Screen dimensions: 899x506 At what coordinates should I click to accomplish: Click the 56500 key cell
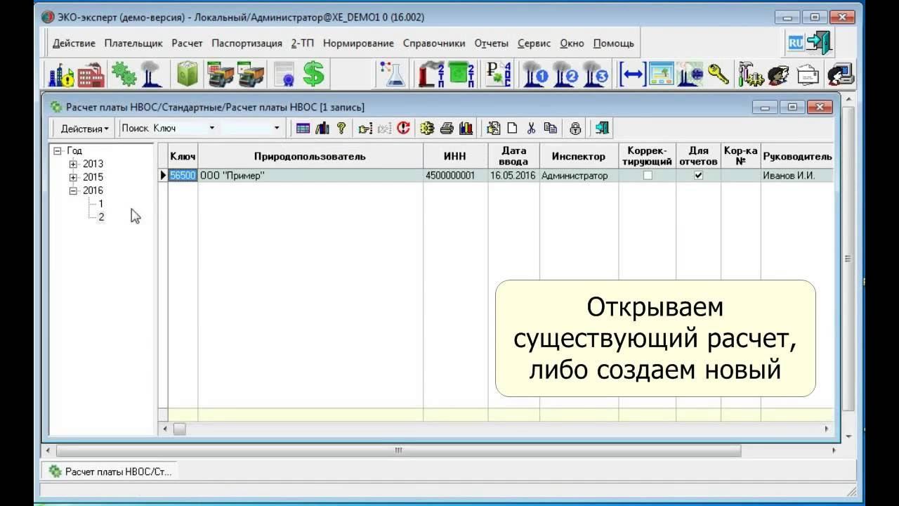coord(183,176)
